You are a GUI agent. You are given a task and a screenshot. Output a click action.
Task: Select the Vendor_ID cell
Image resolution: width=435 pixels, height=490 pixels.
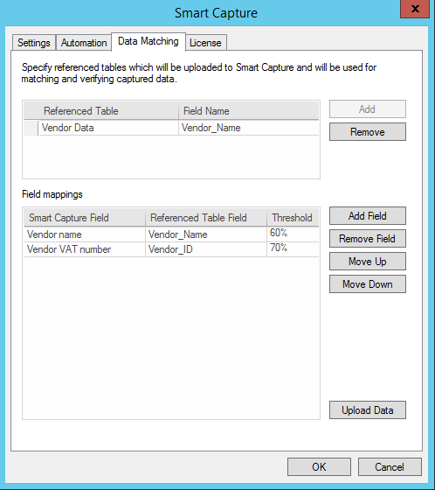coord(206,249)
